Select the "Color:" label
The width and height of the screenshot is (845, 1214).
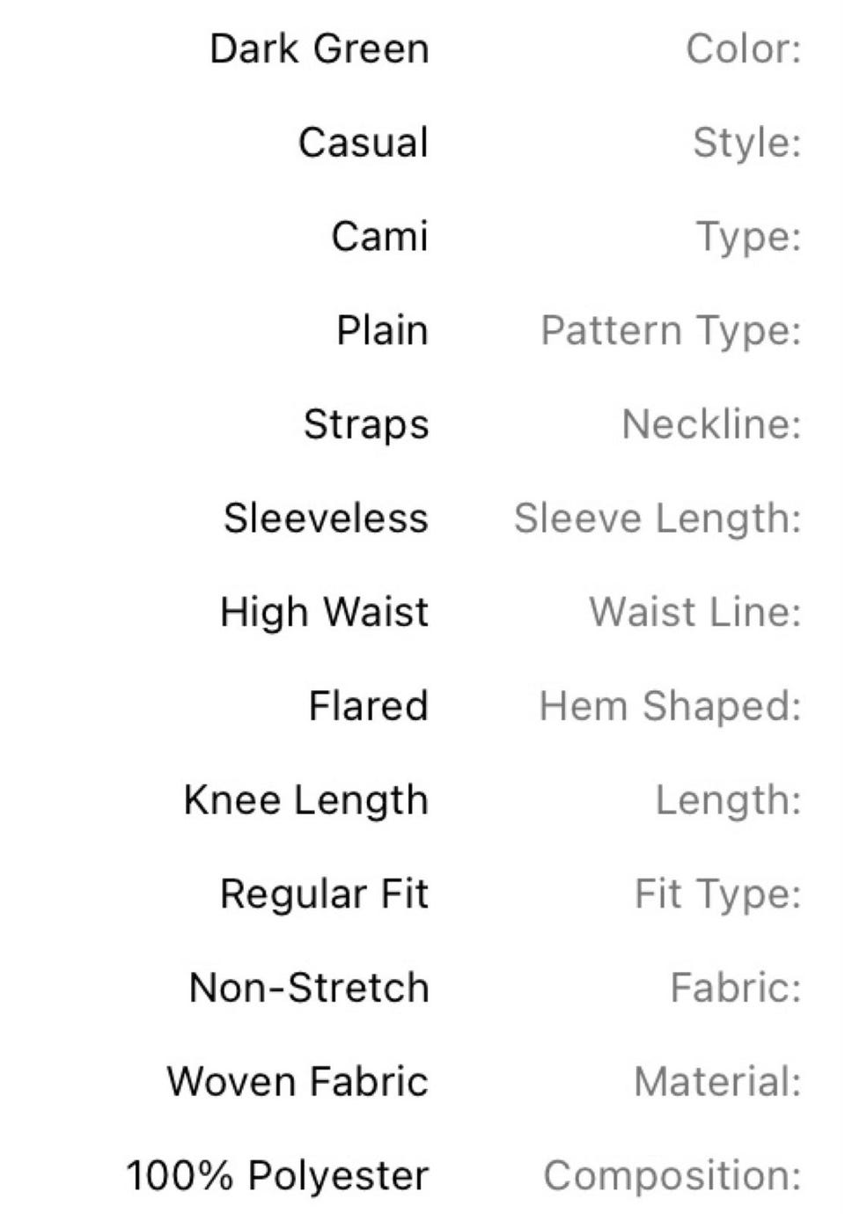743,48
